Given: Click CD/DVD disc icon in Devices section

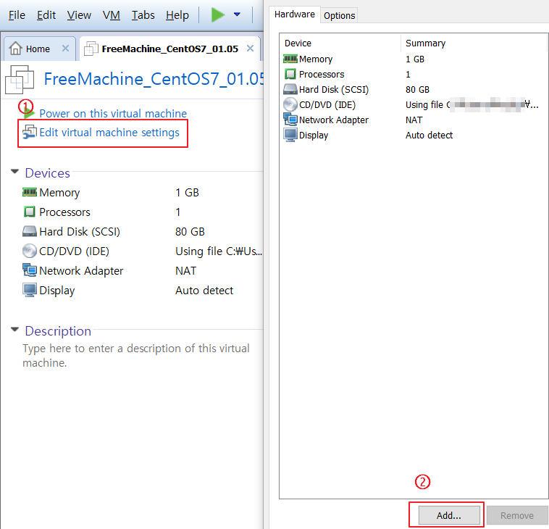Looking at the screenshot, I should 30,251.
